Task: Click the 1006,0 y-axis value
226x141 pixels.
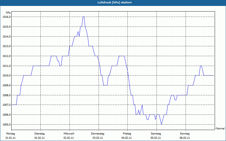Action: point(6,114)
